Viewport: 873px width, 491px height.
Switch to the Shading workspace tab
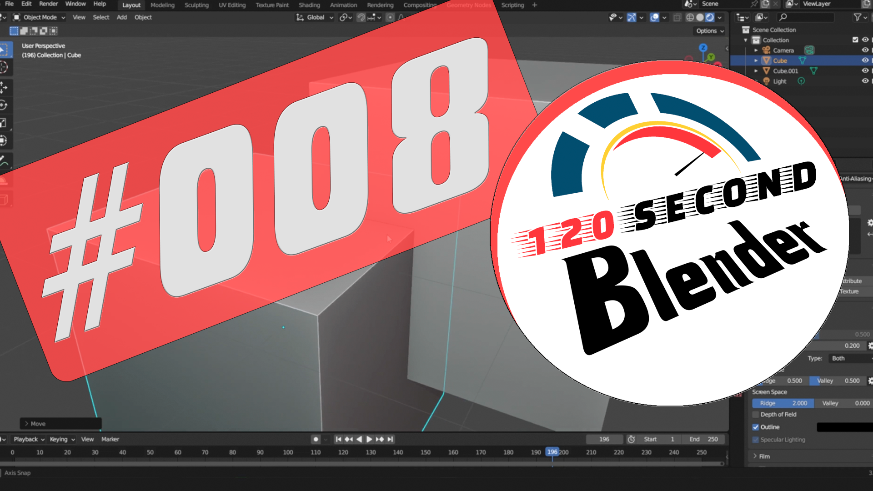(309, 5)
